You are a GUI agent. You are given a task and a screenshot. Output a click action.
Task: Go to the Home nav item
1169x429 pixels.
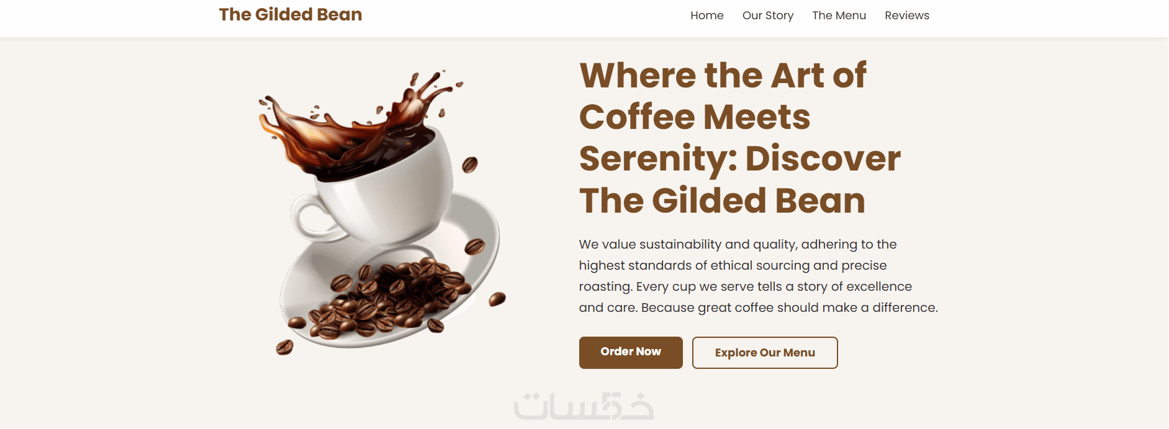pos(706,15)
